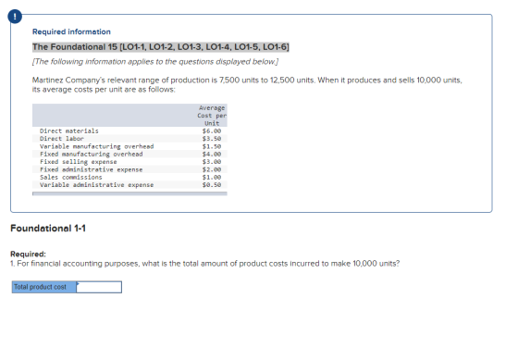Click the Variable manufacturing overhead row
The width and height of the screenshot is (518, 360).
[129, 146]
